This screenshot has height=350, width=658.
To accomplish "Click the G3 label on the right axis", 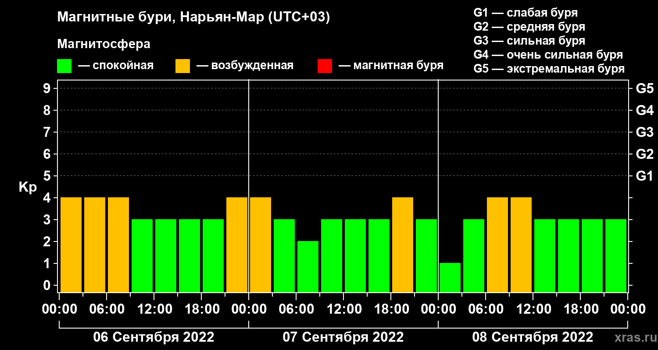I will [x=644, y=133].
